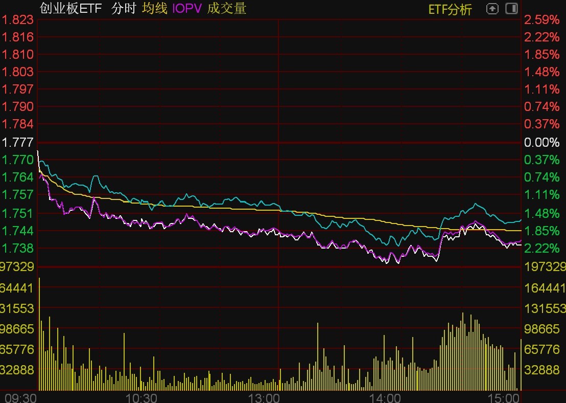This screenshot has width=566, height=403.
Task: Click the 197329 volume label on right axis
Action: 545,267
